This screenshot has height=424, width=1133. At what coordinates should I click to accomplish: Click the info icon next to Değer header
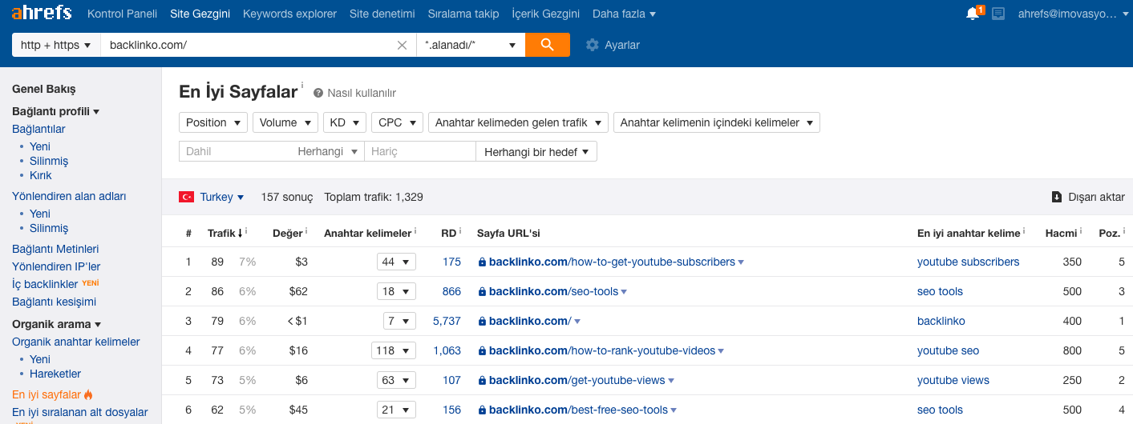(x=306, y=232)
